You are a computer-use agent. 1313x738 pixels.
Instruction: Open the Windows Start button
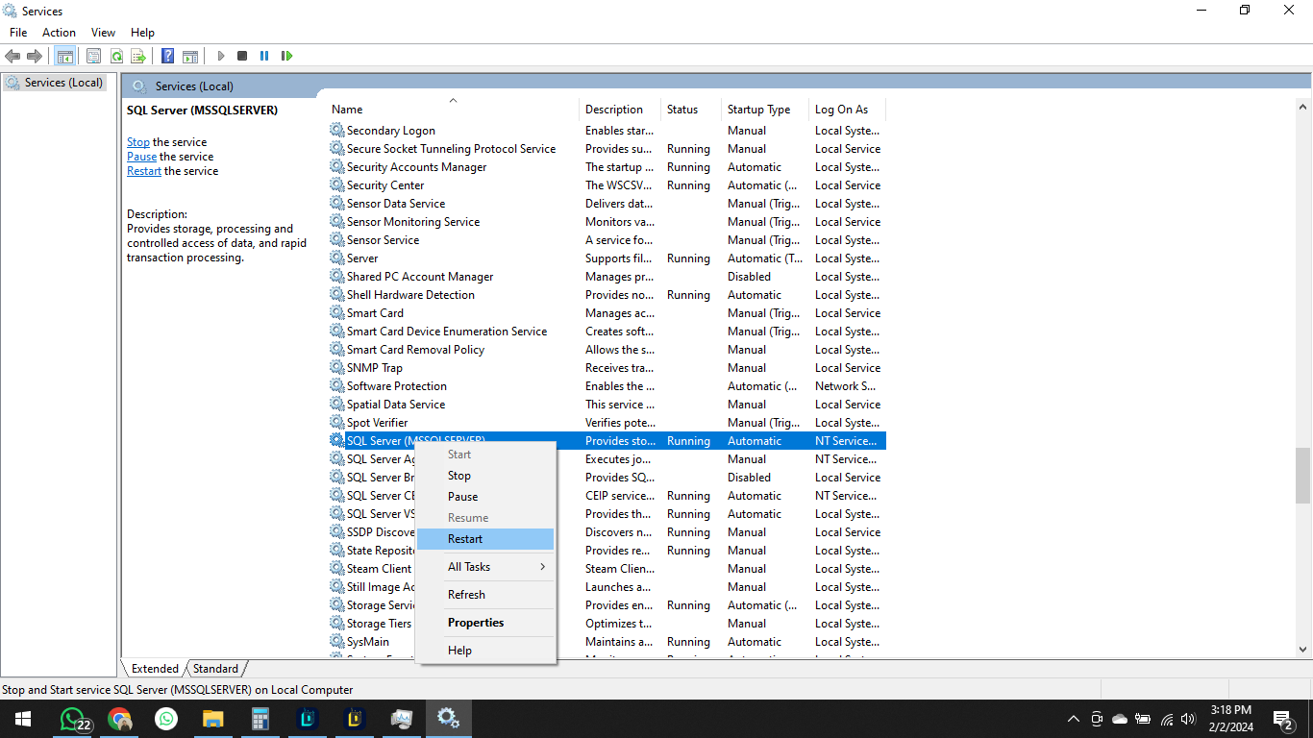point(22,718)
